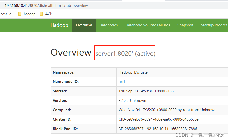Image resolution: width=228 pixels, height=140 pixels.
Task: Open the 其他 bookmark folder
Action: tap(46, 14)
